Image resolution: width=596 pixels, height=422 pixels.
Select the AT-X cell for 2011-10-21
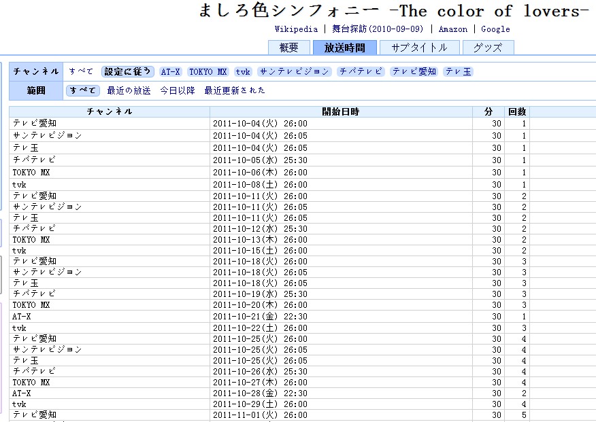[x=110, y=317]
